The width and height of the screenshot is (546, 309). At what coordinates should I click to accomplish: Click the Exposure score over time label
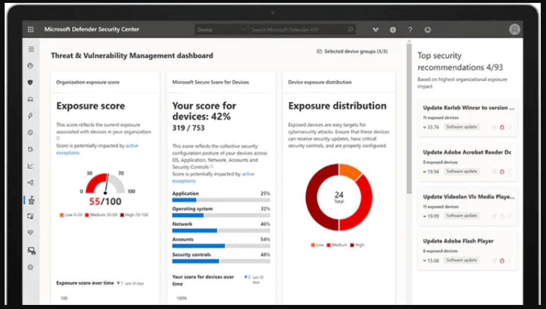(x=85, y=283)
